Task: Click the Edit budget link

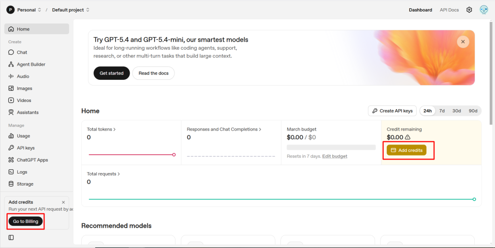Action: pyautogui.click(x=335, y=156)
